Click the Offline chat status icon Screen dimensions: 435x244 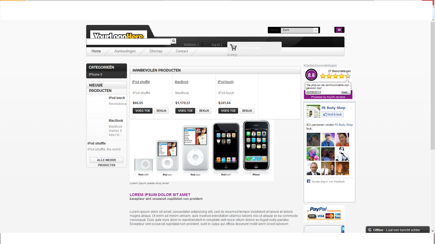[370, 230]
